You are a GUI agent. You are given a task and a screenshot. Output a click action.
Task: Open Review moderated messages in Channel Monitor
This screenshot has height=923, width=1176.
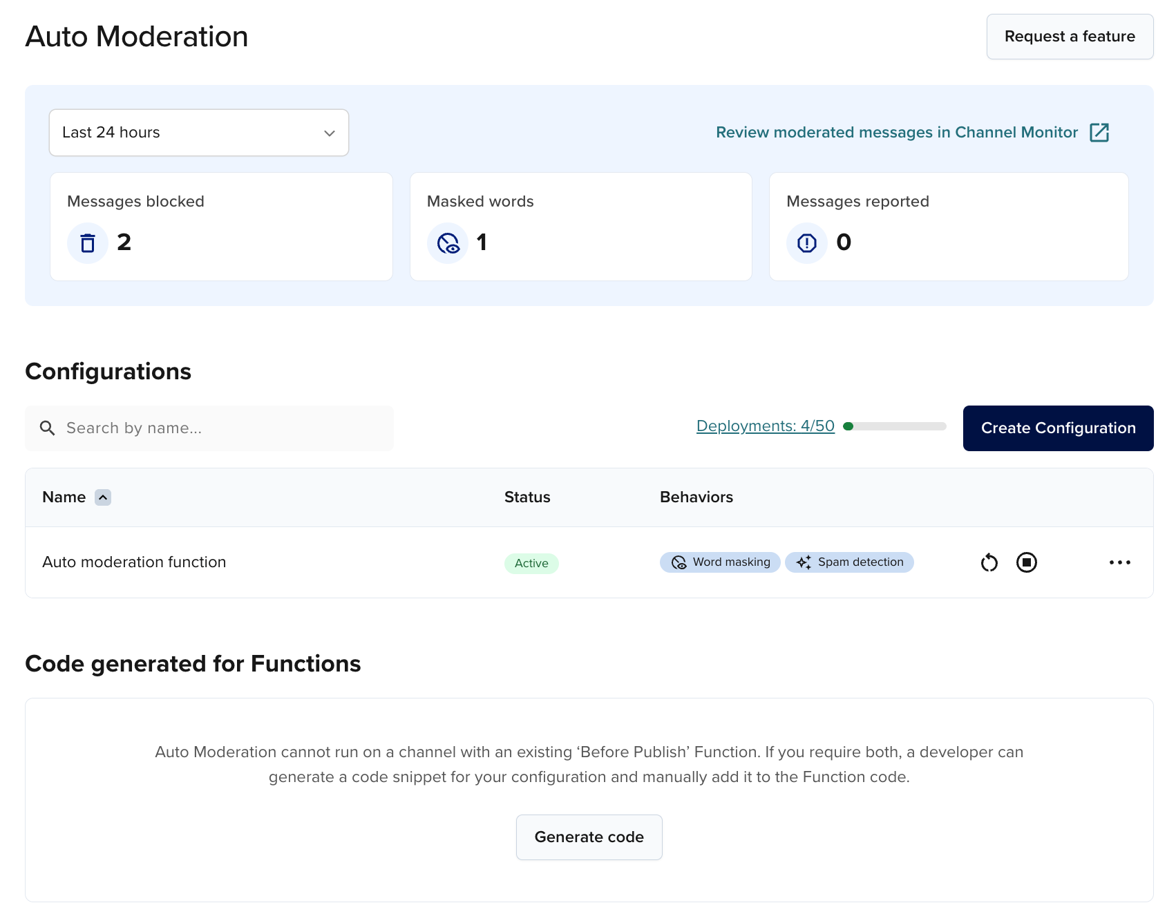click(896, 132)
